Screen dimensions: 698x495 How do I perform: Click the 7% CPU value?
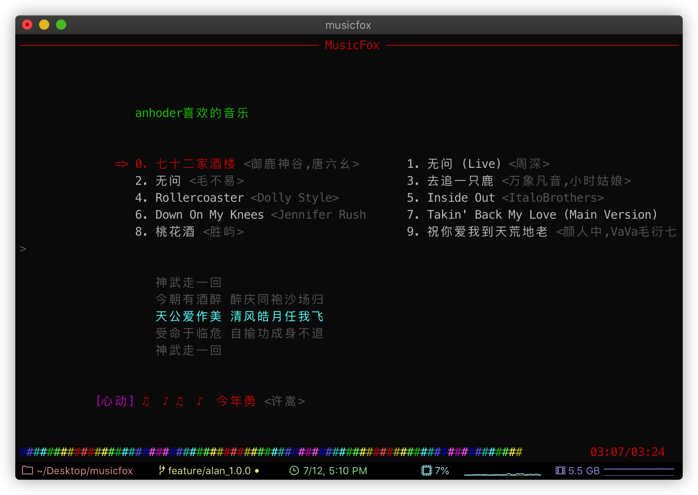pyautogui.click(x=442, y=470)
